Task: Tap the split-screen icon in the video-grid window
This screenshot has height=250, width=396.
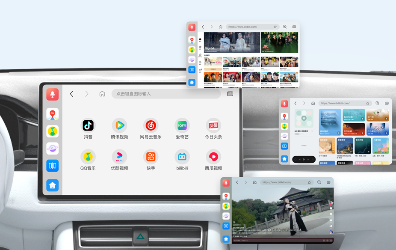Action: click(x=192, y=70)
